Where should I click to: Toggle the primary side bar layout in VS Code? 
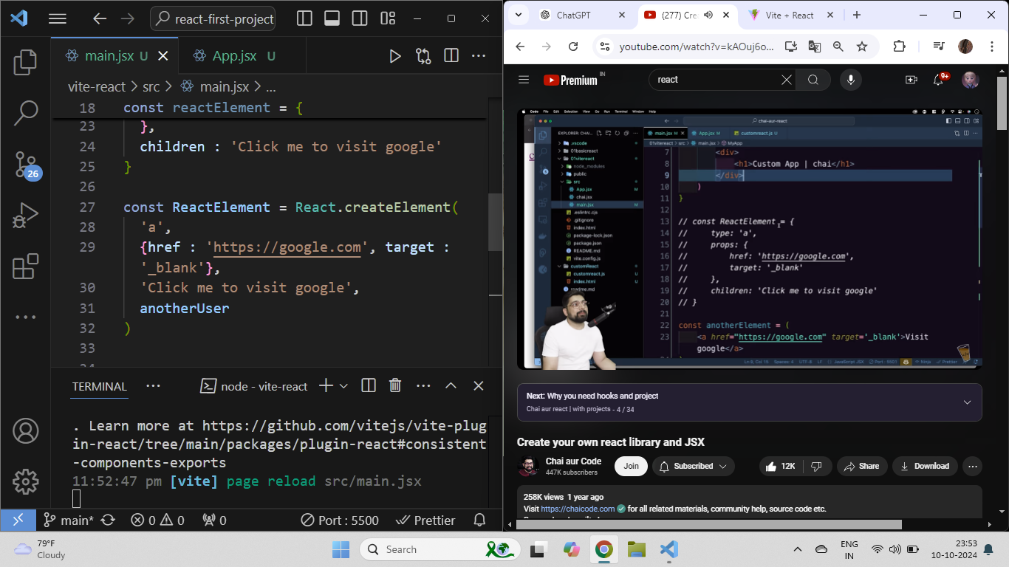[304, 18]
